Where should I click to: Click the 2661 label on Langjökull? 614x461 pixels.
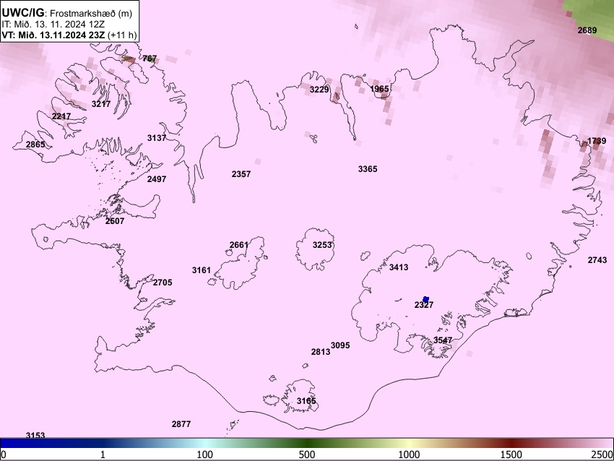click(239, 245)
